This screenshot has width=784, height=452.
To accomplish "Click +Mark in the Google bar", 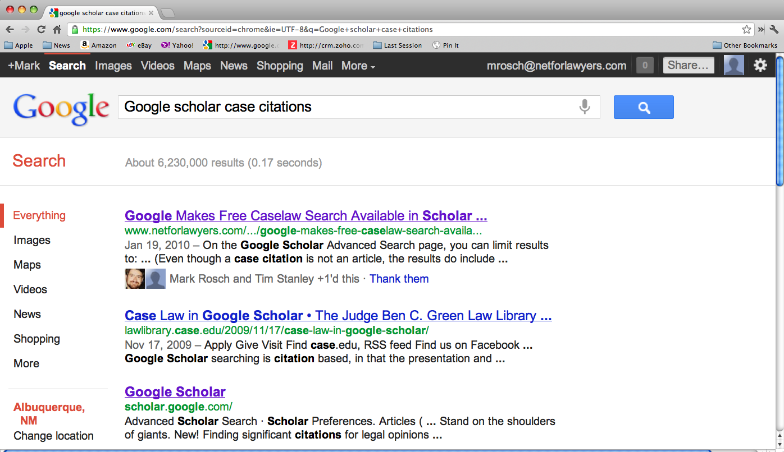I will pos(24,66).
